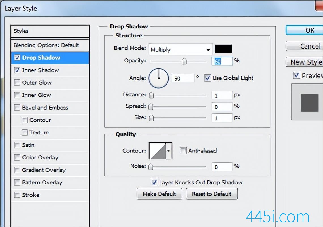Open the Color Overlay settings panel
The height and width of the screenshot is (227, 323).
pos(40,157)
